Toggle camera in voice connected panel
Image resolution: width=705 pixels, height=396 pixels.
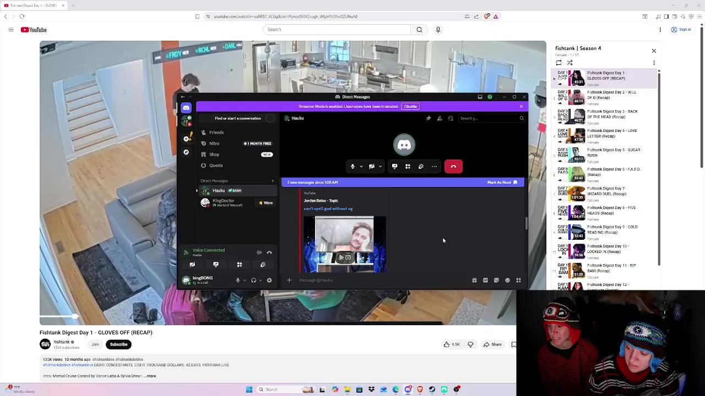tap(192, 265)
